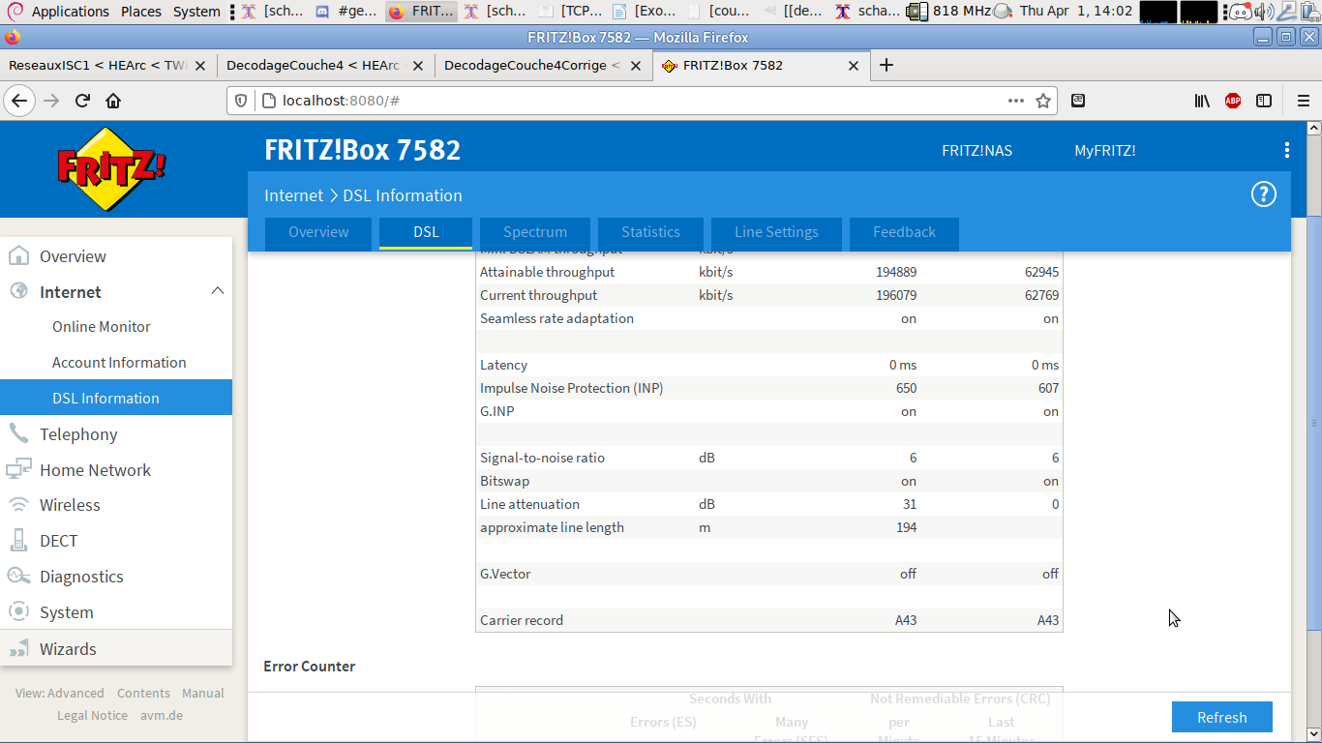1322x743 pixels.
Task: Click the volume icon in system tray
Action: pos(1264,12)
